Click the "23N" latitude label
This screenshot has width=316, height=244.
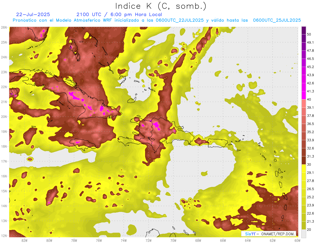point(4,72)
